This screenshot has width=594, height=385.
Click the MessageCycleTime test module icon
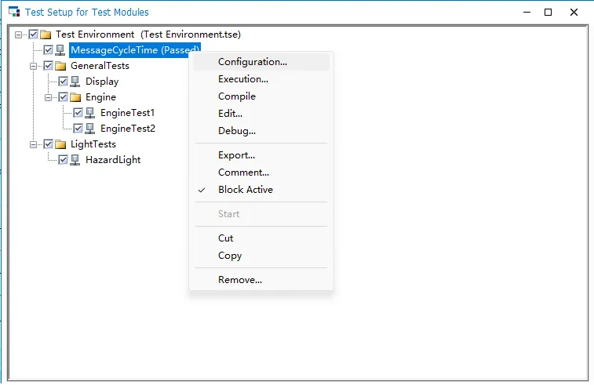point(60,50)
